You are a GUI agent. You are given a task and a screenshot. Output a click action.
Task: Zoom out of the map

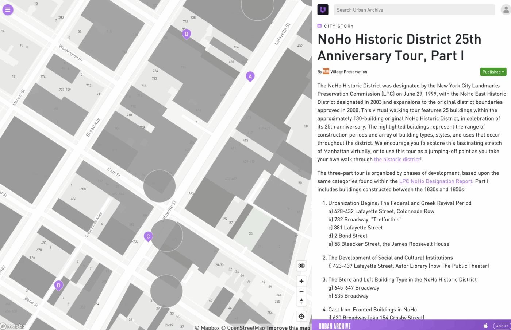click(x=301, y=291)
